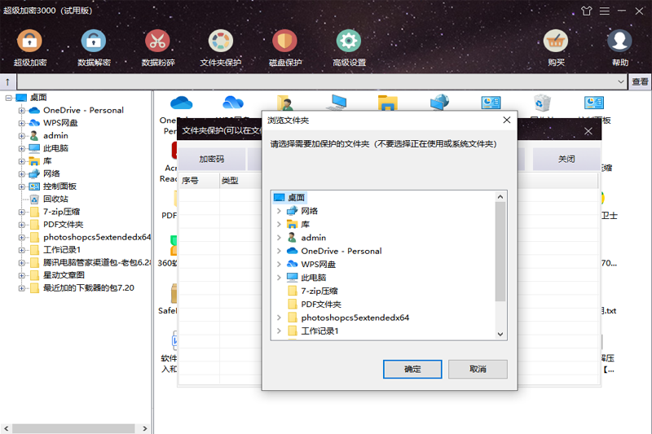The height and width of the screenshot is (434, 652).
Task: Open the 文件夹保护 feature
Action: pyautogui.click(x=221, y=42)
